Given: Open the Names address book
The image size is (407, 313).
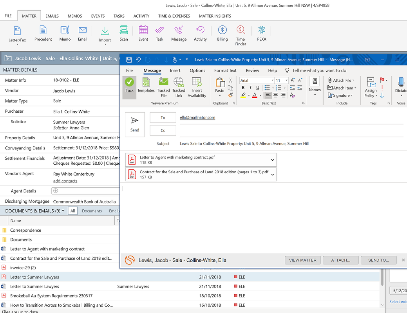Looking at the screenshot, I should (315, 86).
